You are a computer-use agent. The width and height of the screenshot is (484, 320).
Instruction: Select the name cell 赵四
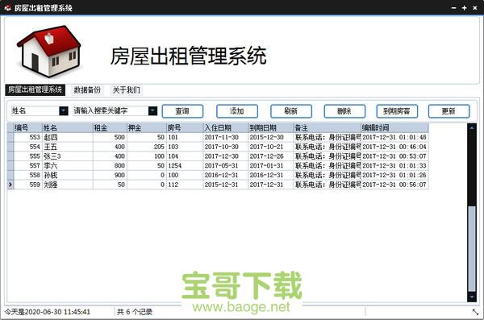point(67,137)
